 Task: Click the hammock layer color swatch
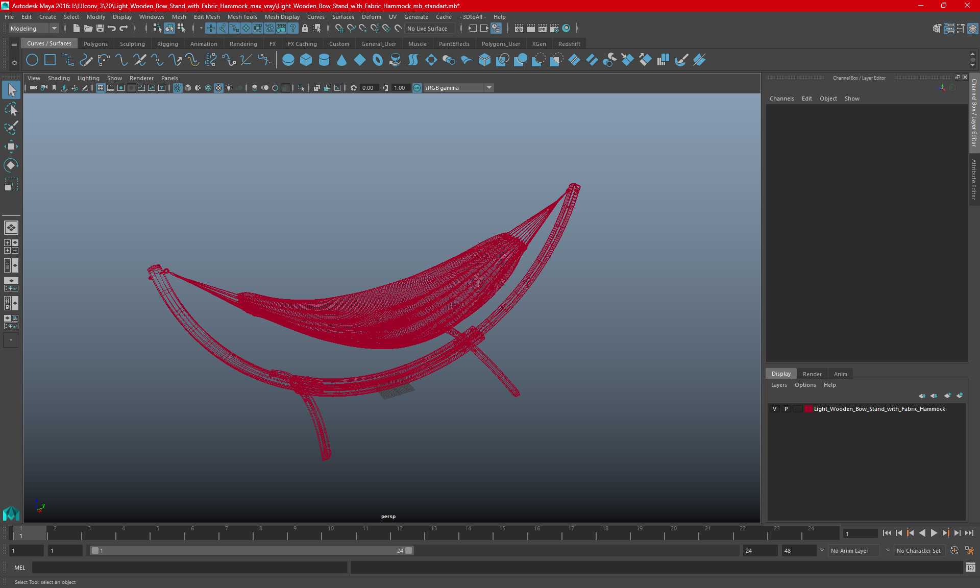808,409
